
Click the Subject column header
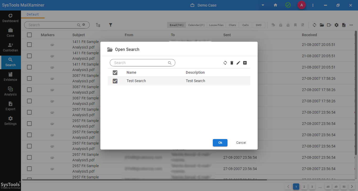click(79, 35)
